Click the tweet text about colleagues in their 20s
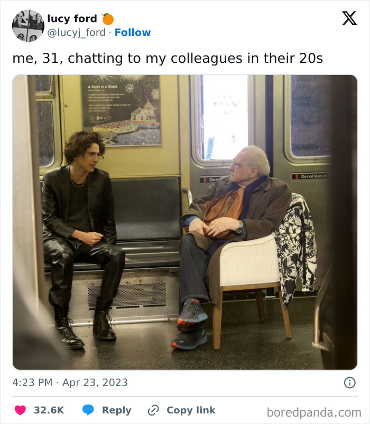Viewport: 370px width, 424px height. (168, 59)
